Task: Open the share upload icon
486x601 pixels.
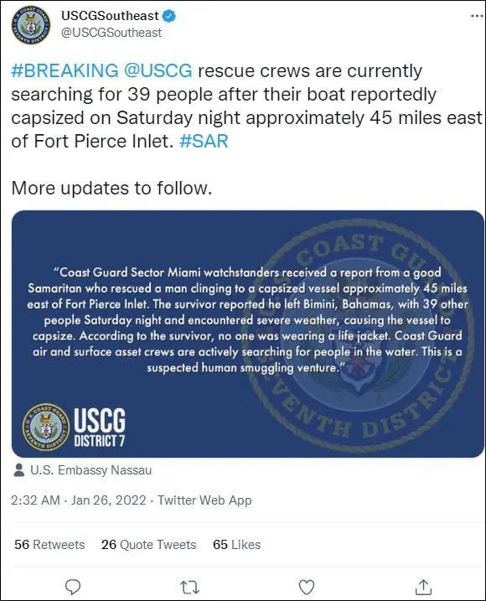Action: pos(423,587)
